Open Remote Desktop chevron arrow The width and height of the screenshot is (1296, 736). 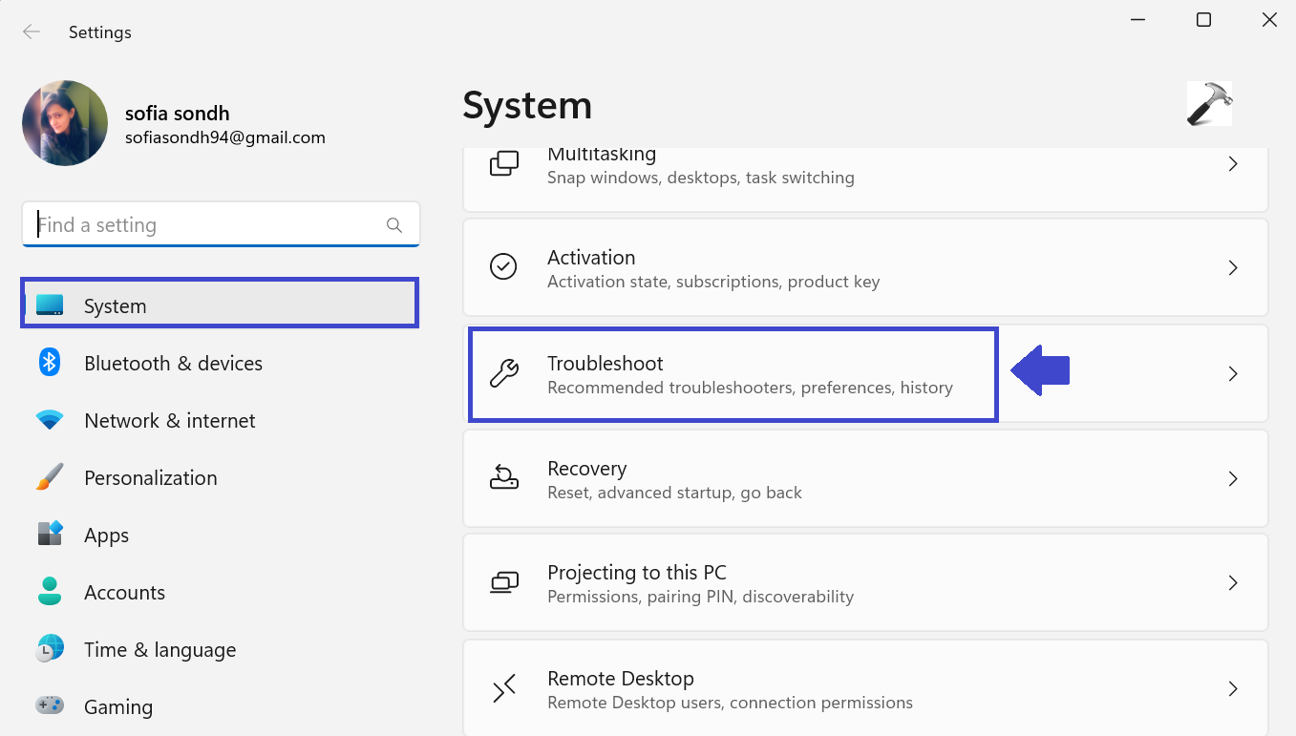pos(1233,688)
